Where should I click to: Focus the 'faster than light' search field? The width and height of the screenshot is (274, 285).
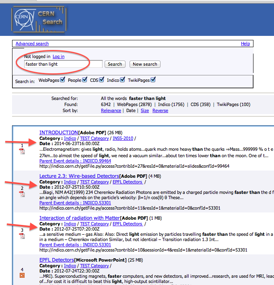(x=63, y=64)
